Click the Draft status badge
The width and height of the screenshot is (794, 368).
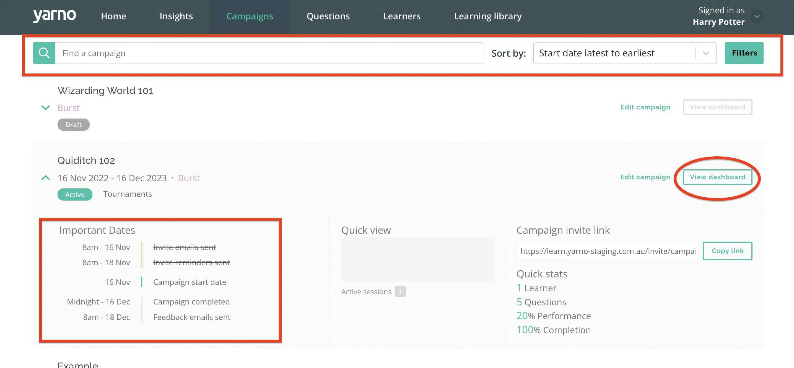click(x=73, y=125)
